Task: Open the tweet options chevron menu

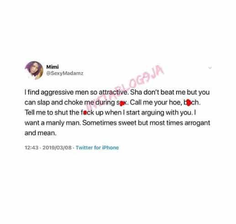Action: (210, 68)
